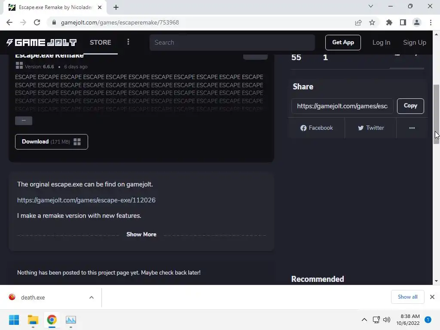Image resolution: width=440 pixels, height=330 pixels.
Task: Bookmark this page with the star
Action: coord(372,22)
